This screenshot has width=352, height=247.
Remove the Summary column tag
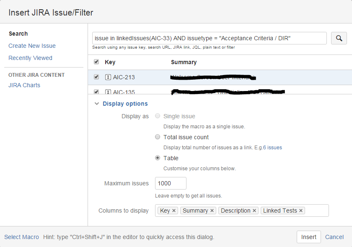[x=212, y=211]
